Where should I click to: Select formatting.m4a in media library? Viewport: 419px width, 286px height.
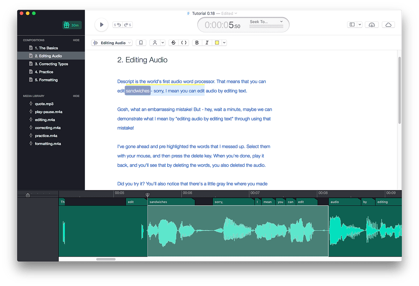[x=48, y=144]
